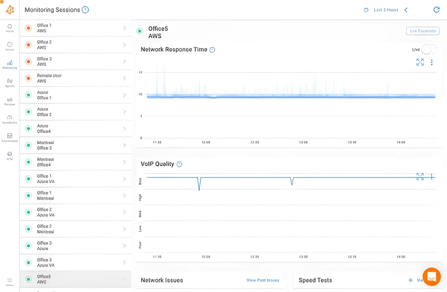Image resolution: width=447 pixels, height=292 pixels.
Task: Select the Office 3 Azure VA session
Action: [x=75, y=262]
